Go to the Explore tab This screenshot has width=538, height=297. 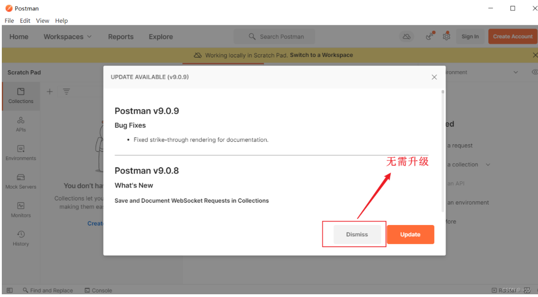tap(161, 37)
